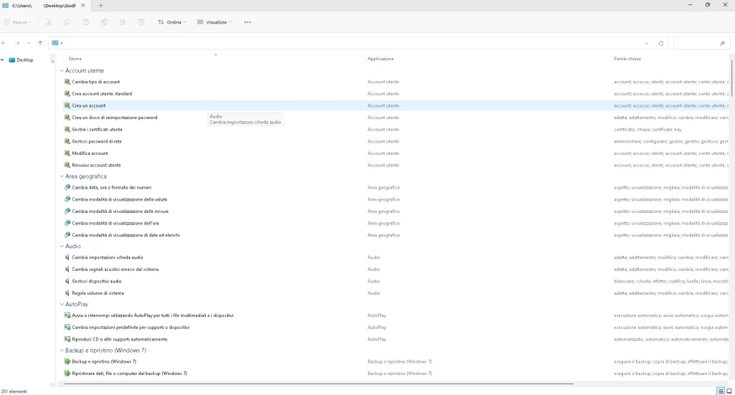Click icon beside Cambia tipo di account
The width and height of the screenshot is (735, 395).
click(x=67, y=82)
